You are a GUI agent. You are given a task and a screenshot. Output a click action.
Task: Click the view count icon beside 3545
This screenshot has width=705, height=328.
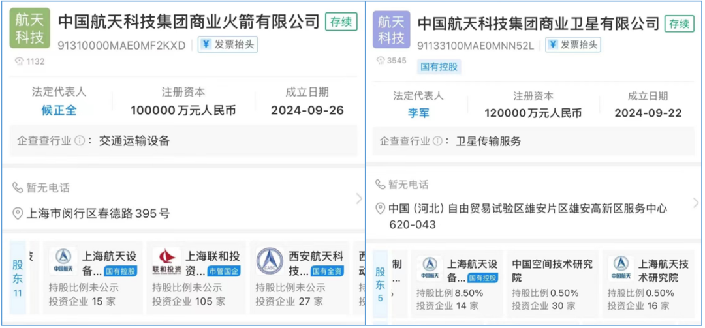click(381, 61)
